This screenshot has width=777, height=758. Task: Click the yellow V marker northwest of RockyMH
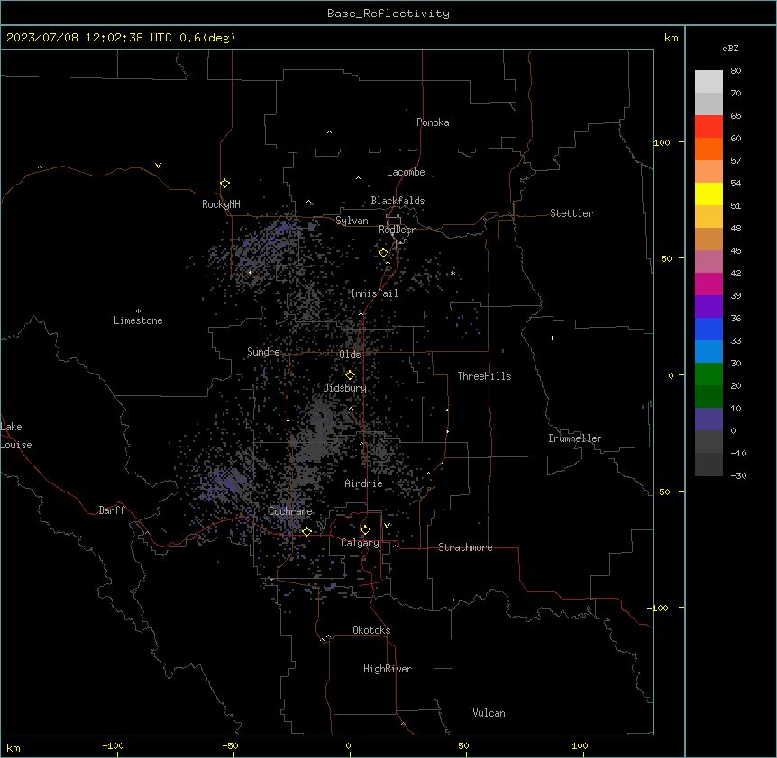[x=158, y=166]
